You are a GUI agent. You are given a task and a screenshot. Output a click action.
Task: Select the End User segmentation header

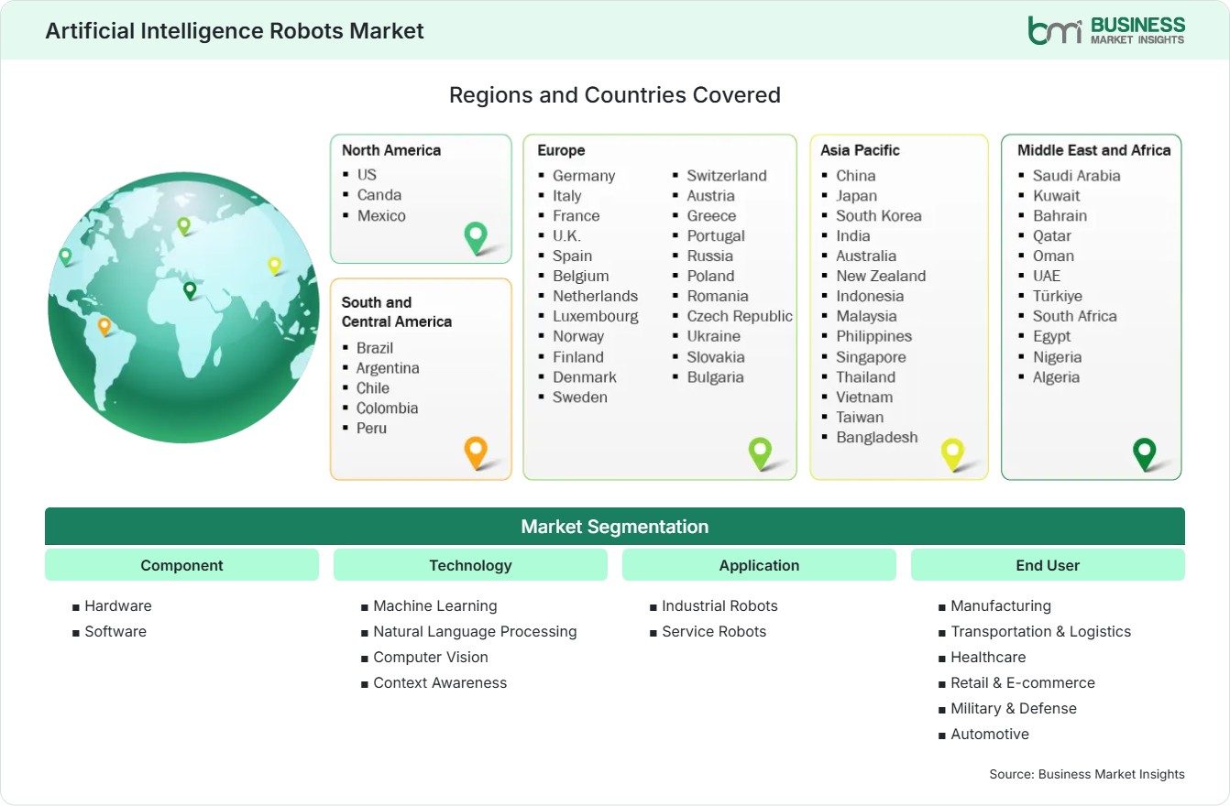click(x=1048, y=565)
